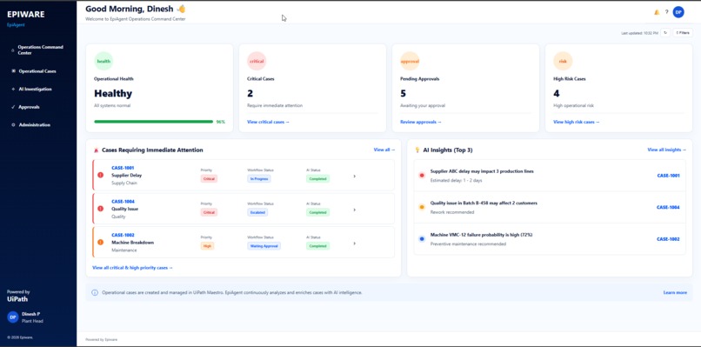Expand the Quality Issue case chevron
701x347 pixels.
coord(355,210)
